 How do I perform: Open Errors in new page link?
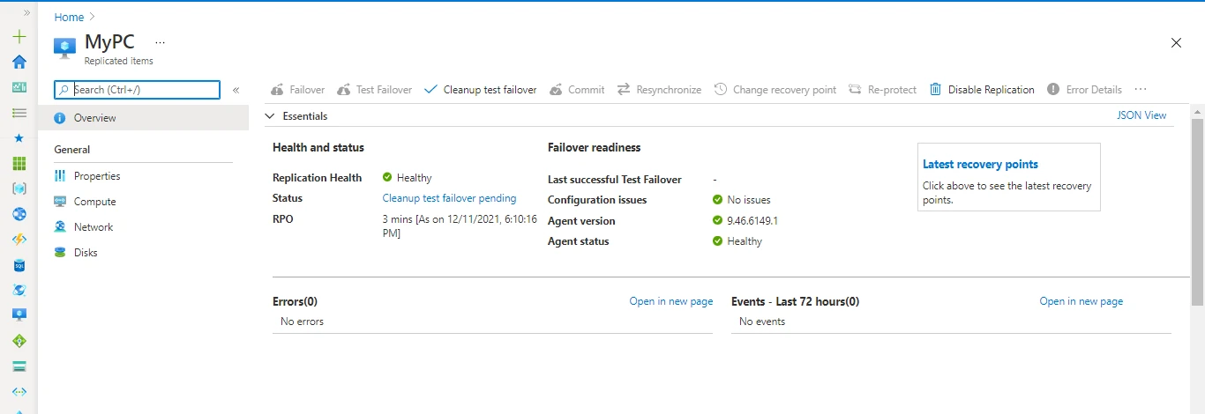tap(670, 301)
